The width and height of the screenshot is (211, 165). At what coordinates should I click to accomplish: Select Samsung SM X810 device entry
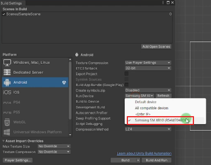tap(165, 120)
